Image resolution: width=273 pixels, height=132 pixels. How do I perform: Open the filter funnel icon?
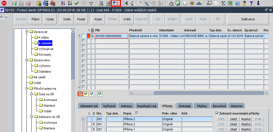(91, 3)
